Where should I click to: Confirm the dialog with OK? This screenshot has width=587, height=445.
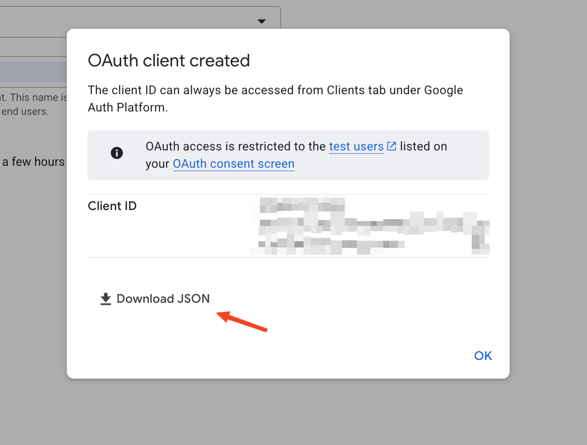pyautogui.click(x=483, y=356)
